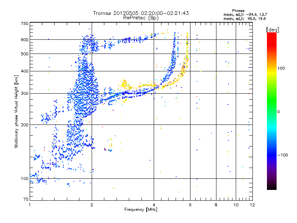Click the x-axis label '8'
The image size is (297, 223).
[x=216, y=205]
